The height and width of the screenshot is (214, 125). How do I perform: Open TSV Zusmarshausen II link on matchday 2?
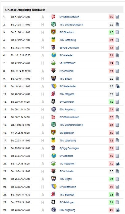(x=72, y=25)
